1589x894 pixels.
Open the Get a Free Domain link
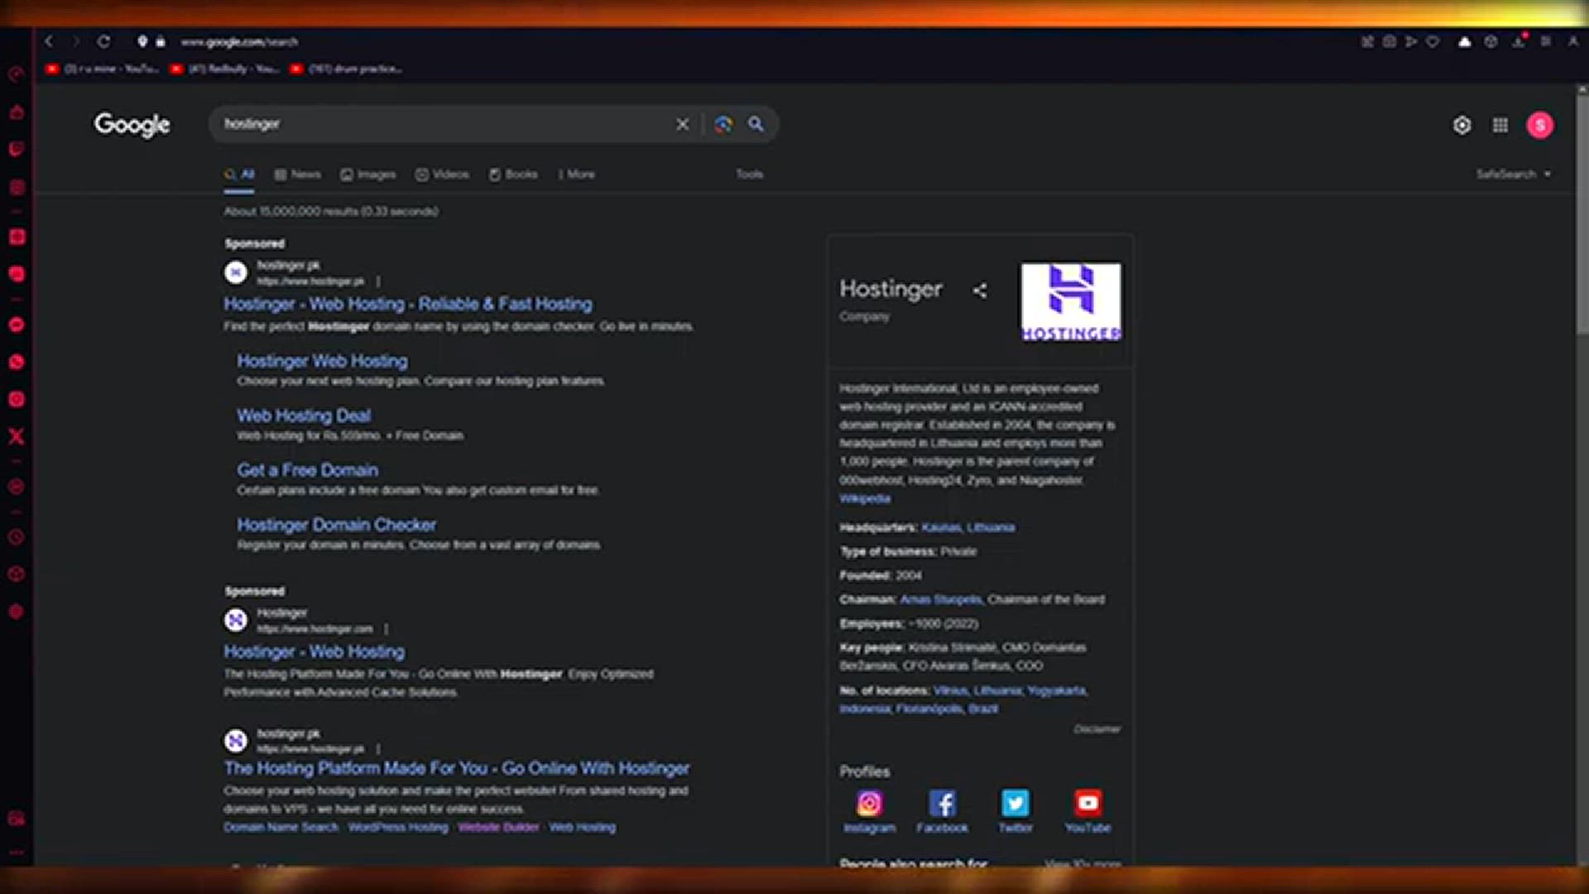pyautogui.click(x=307, y=470)
